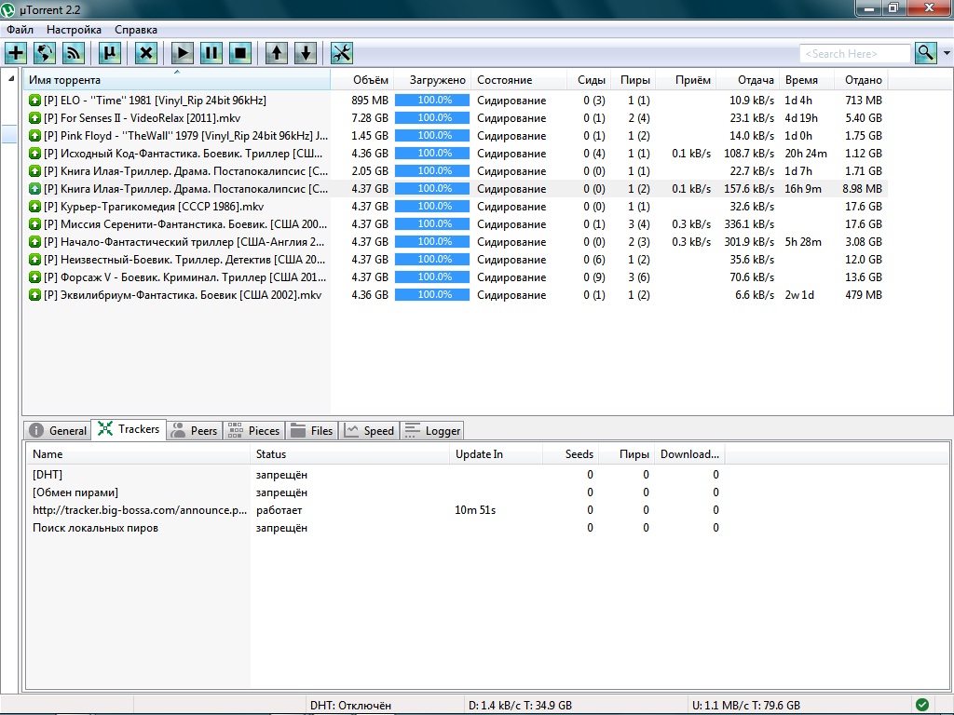Viewport: 954px width, 715px height.
Task: Stop torrent with the stop icon
Action: coord(240,53)
